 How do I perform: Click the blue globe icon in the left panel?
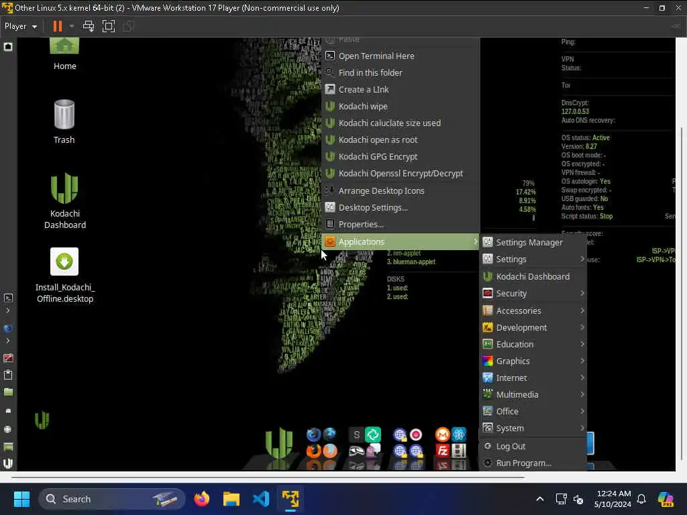8,328
